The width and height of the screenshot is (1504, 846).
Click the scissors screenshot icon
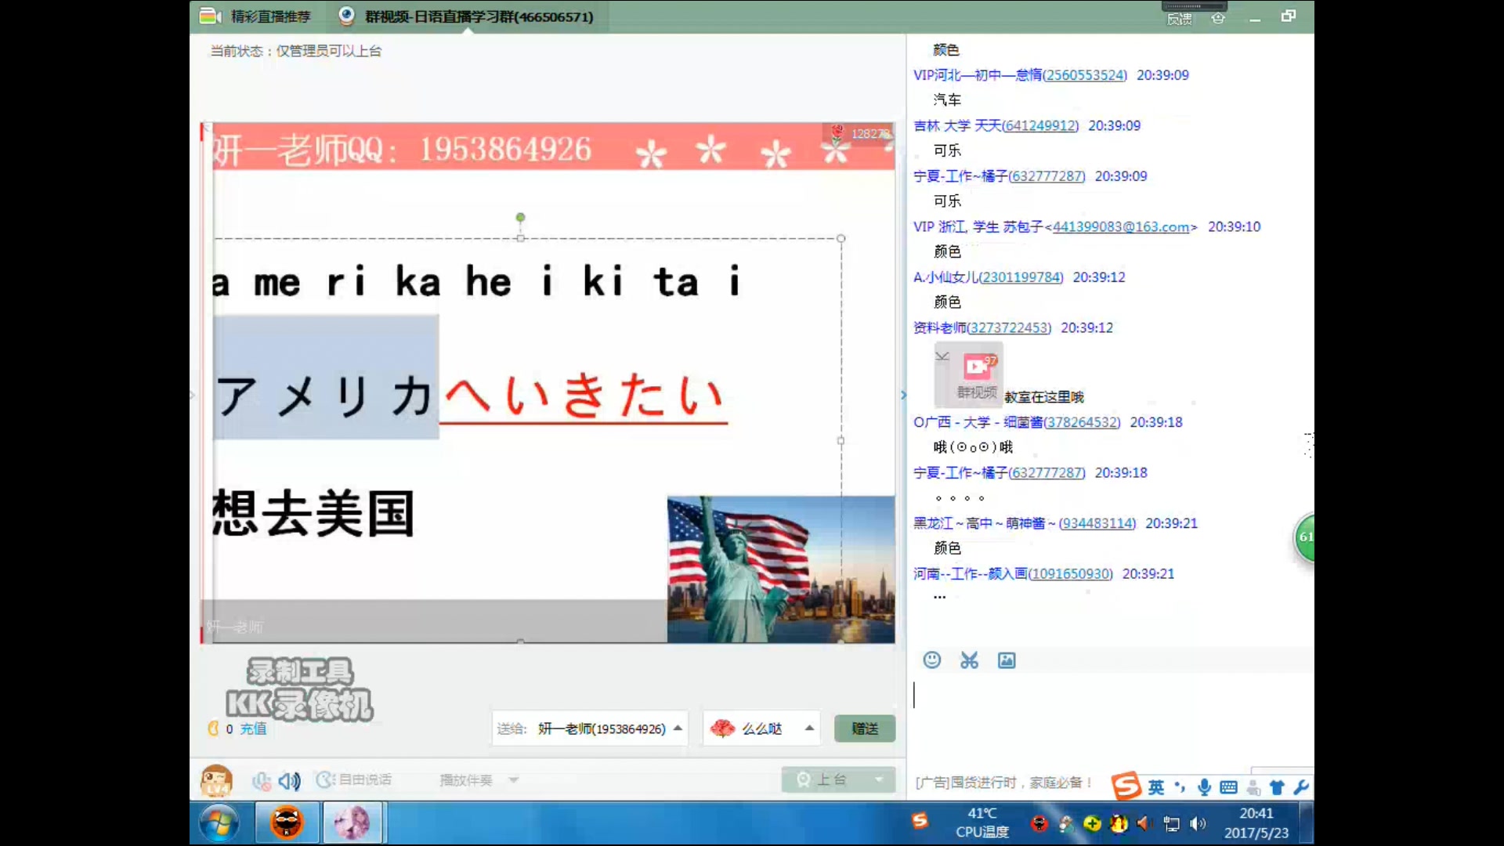(969, 660)
